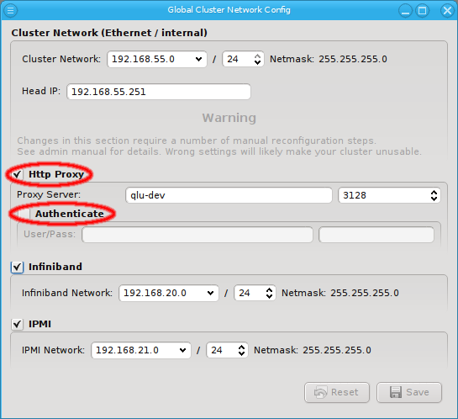This screenshot has width=458, height=419.
Task: Click the Head IP input field
Action: (x=159, y=92)
